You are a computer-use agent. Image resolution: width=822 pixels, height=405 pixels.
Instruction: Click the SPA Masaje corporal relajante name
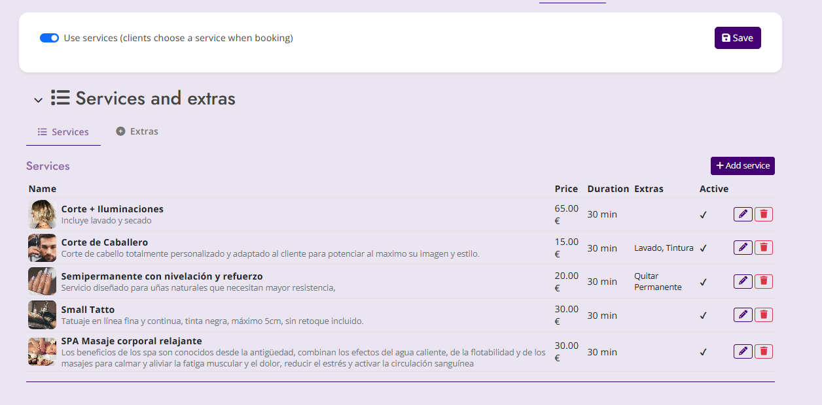(x=132, y=341)
